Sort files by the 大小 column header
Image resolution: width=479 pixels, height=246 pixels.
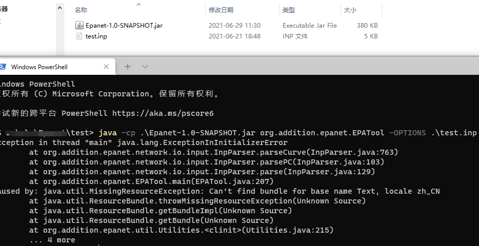point(350,10)
